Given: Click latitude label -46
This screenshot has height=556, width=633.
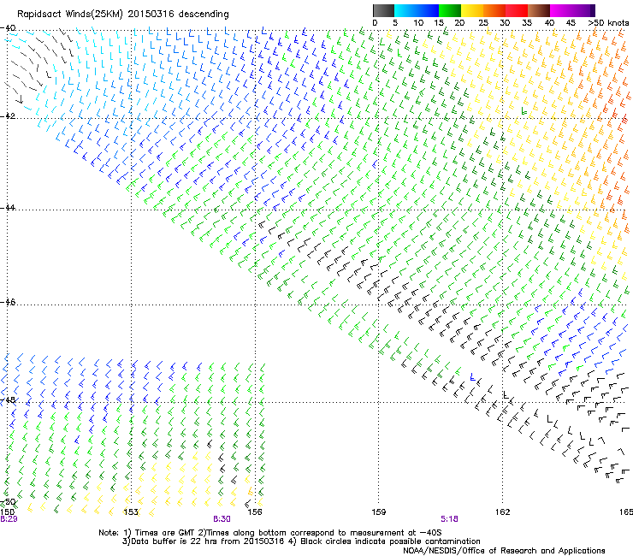Looking at the screenshot, I should pos(8,302).
